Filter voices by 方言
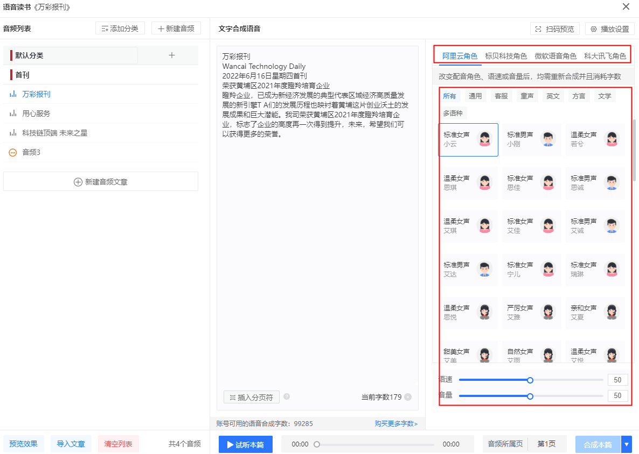 579,96
